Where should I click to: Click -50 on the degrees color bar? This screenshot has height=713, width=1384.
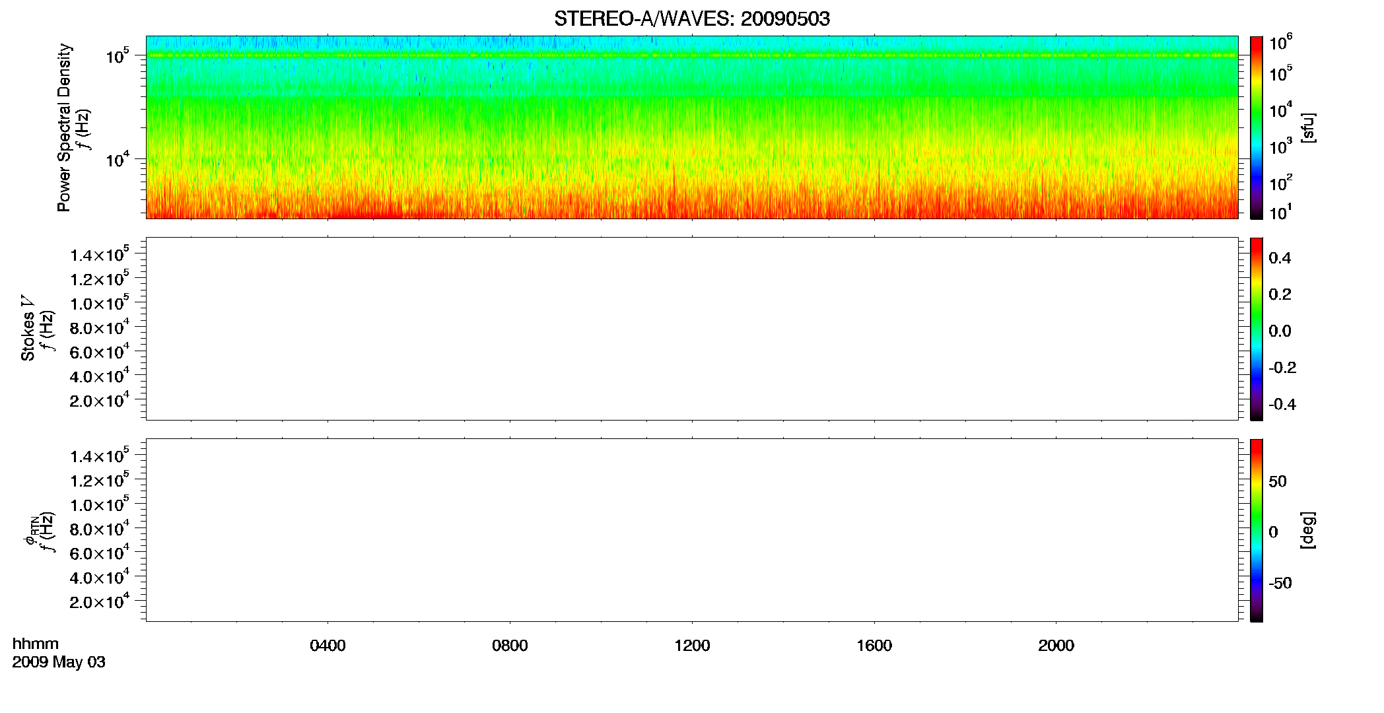[x=1280, y=583]
